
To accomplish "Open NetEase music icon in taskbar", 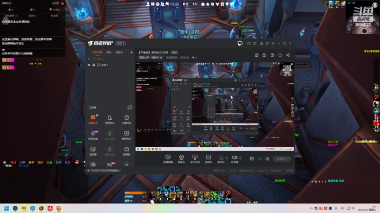I will pos(50,208).
